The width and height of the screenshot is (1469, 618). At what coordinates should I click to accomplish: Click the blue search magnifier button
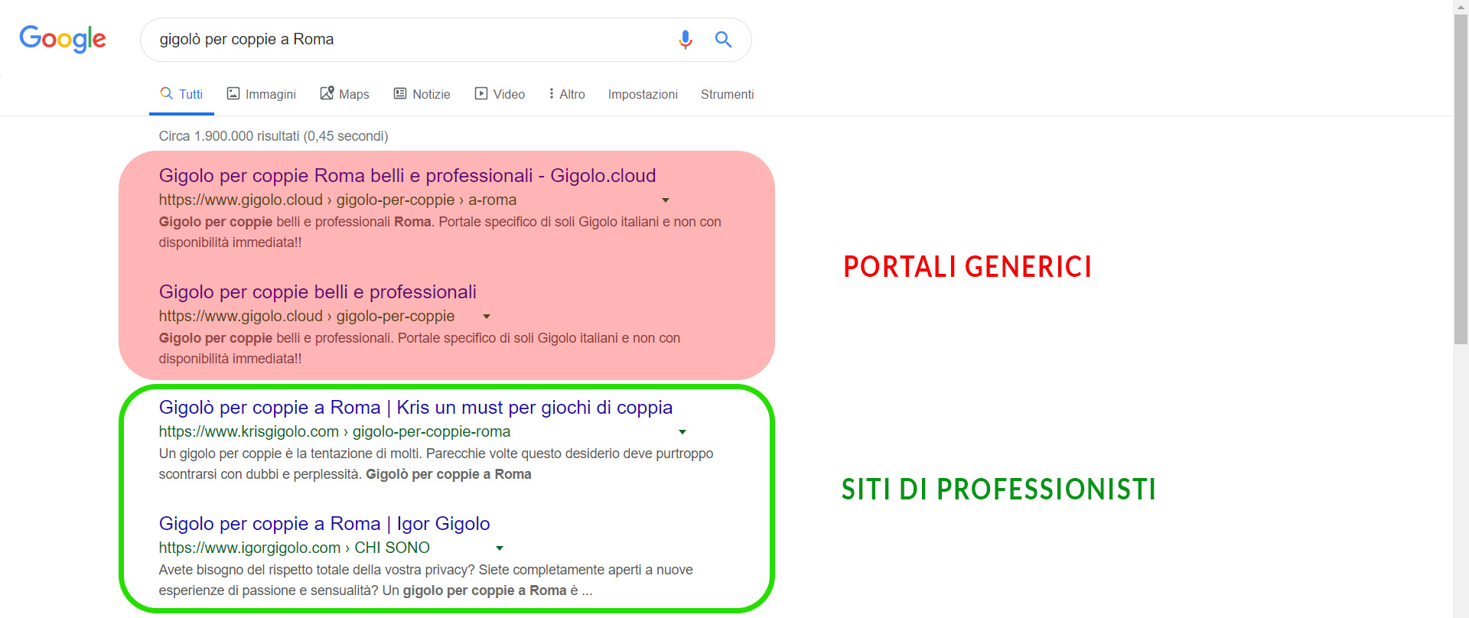click(x=723, y=39)
